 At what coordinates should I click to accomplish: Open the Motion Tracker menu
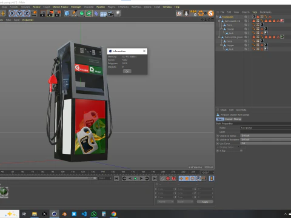tap(61, 7)
